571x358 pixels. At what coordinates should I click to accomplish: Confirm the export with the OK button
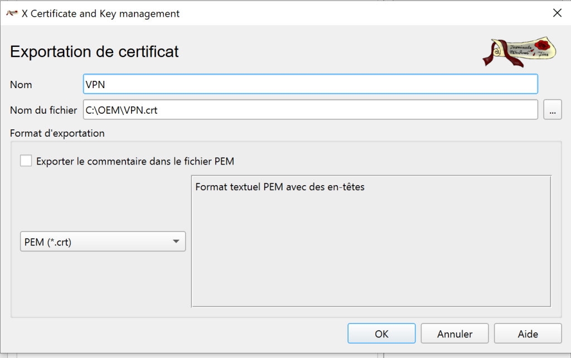381,333
